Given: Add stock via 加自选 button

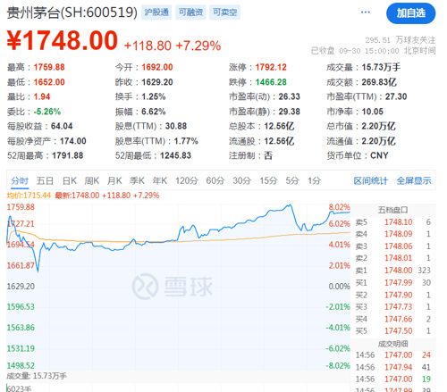Looking at the screenshot, I should click(410, 13).
